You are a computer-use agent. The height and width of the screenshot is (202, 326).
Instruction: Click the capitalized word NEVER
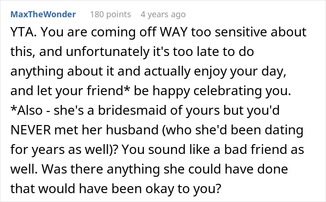31,130
